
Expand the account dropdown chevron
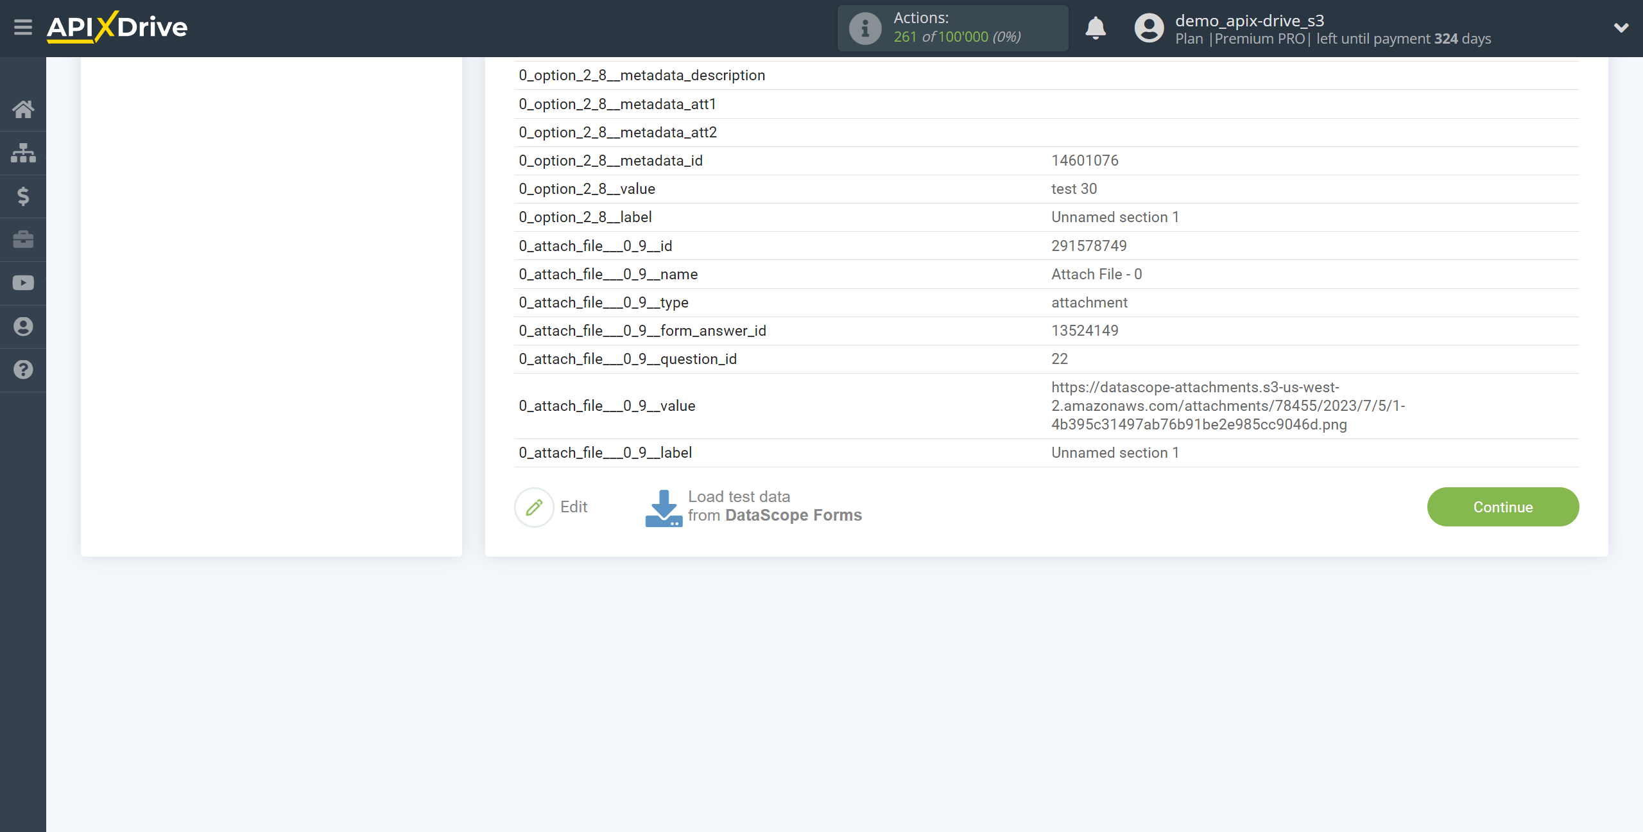click(x=1621, y=28)
